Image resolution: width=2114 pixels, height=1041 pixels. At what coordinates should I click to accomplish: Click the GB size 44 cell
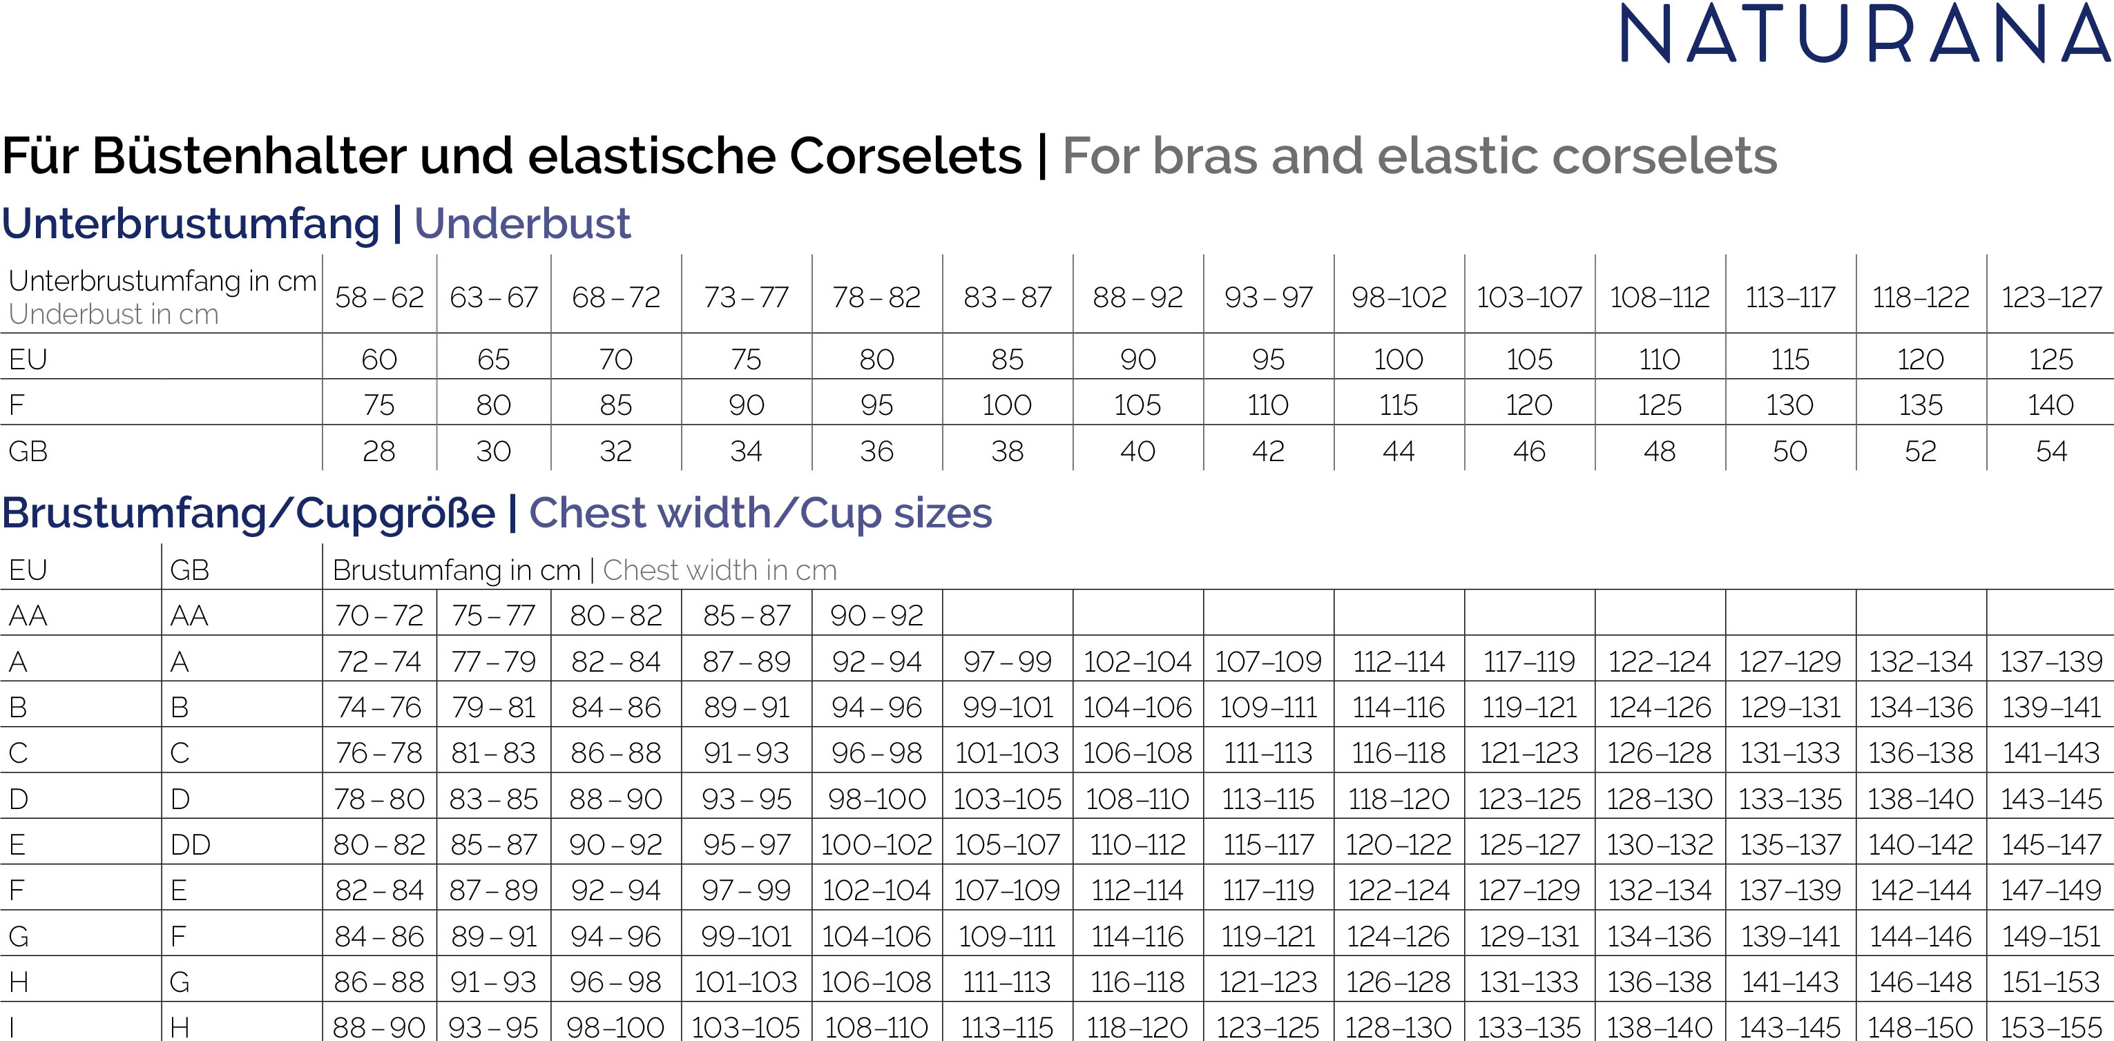tap(1399, 451)
